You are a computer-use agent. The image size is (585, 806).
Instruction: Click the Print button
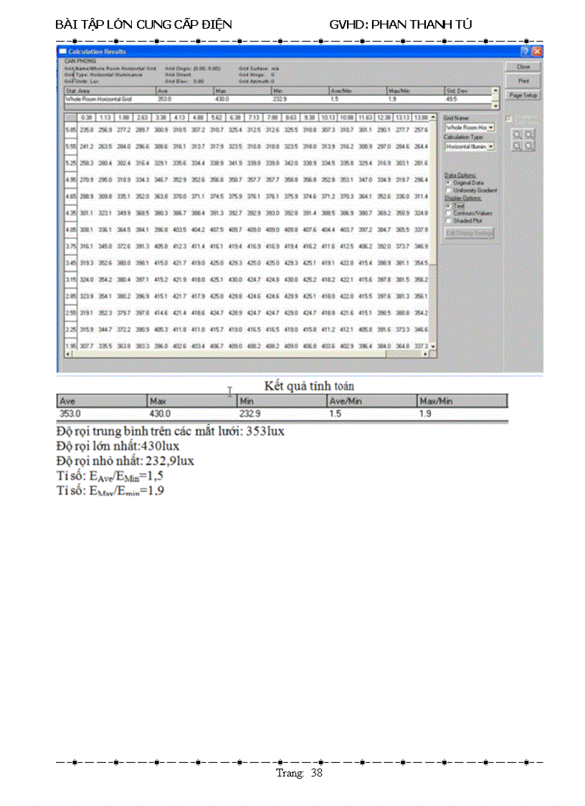point(523,80)
